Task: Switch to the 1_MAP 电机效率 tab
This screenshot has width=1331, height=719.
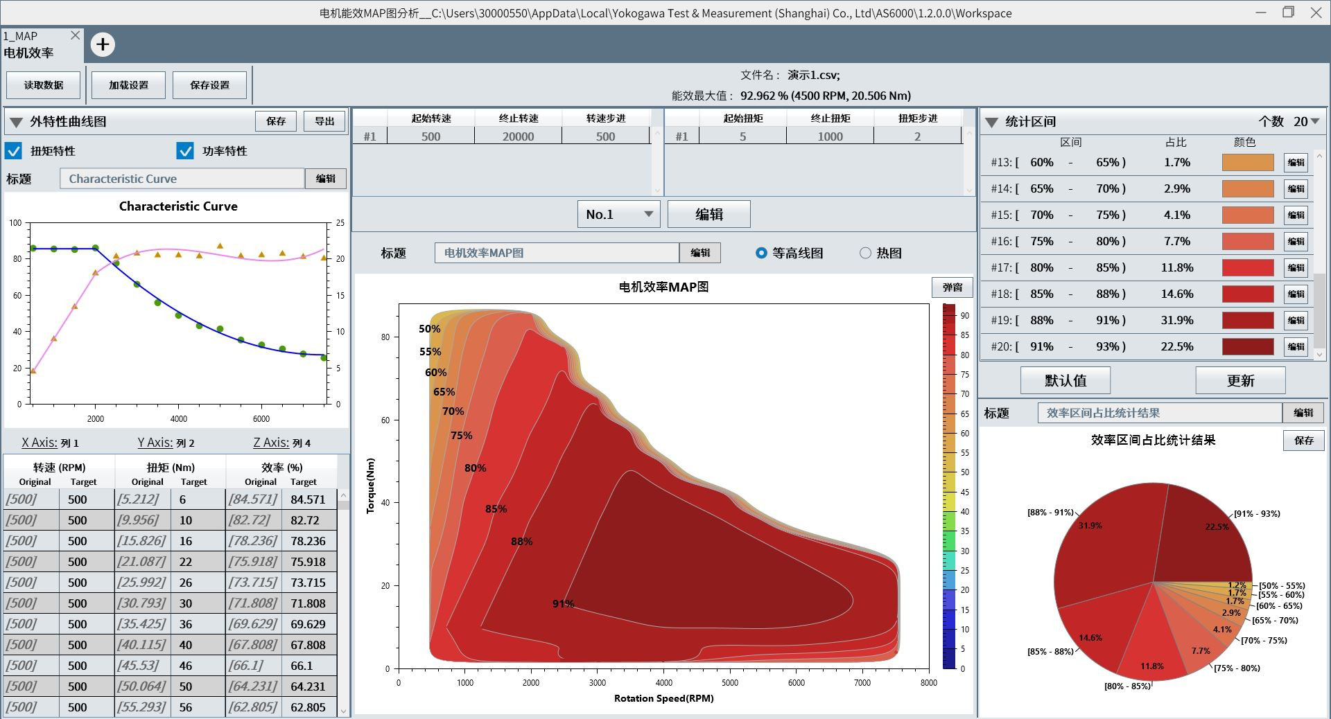Action: pyautogui.click(x=42, y=44)
